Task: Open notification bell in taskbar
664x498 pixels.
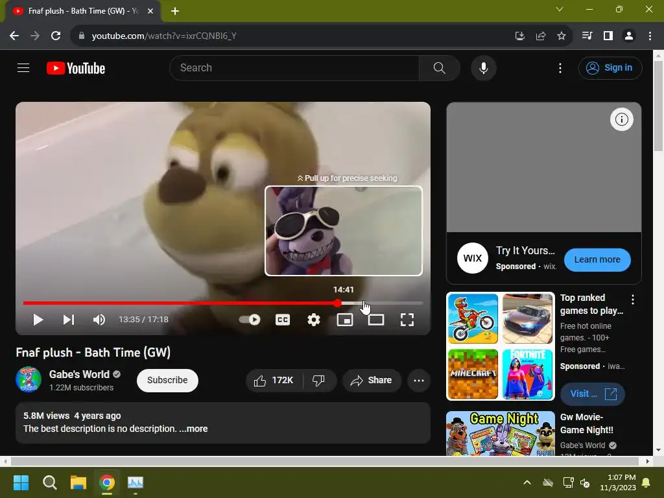Action: (646, 482)
